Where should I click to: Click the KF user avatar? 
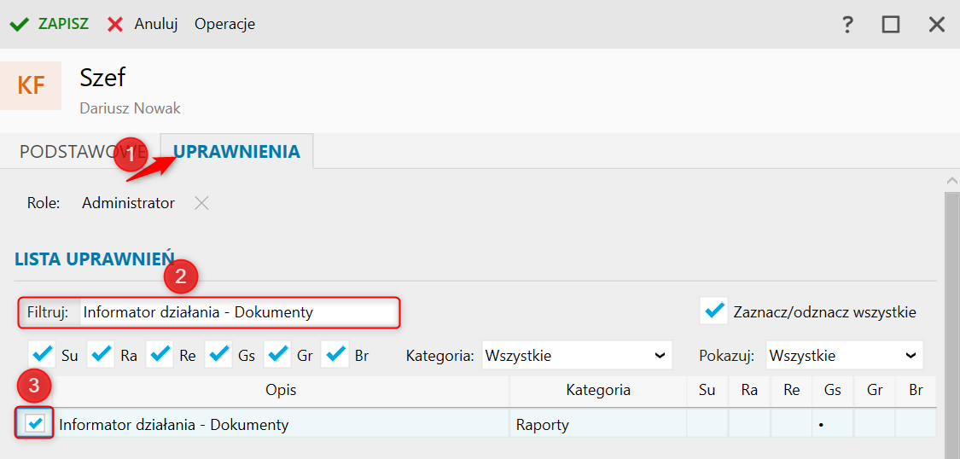[x=31, y=85]
